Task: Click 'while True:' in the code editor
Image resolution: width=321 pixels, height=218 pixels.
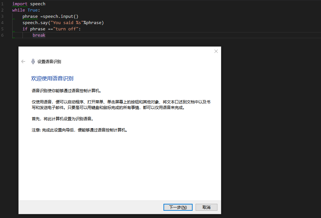Action: [x=26, y=10]
